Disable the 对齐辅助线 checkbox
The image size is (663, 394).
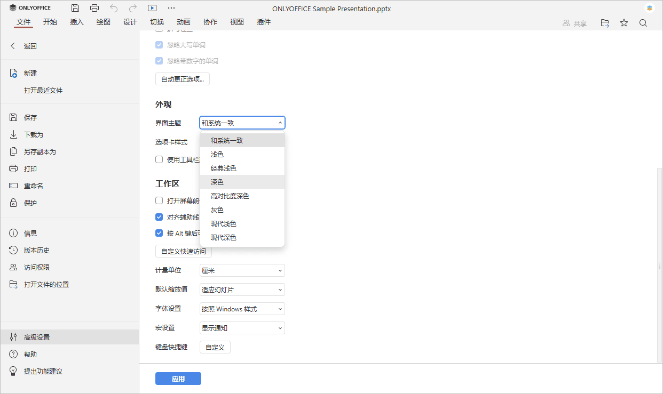[159, 216]
